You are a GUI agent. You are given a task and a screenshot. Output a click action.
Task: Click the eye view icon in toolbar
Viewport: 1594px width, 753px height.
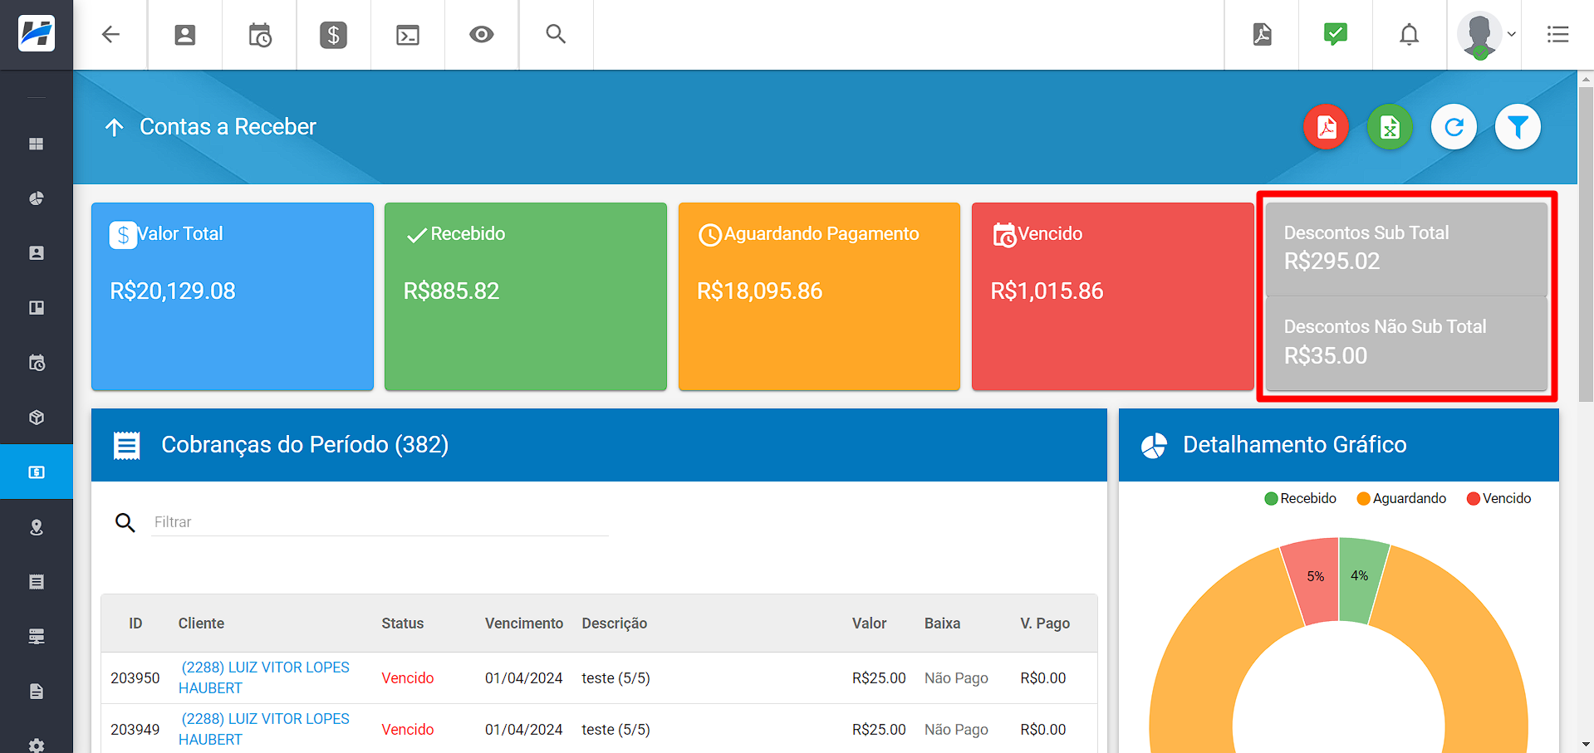click(482, 34)
